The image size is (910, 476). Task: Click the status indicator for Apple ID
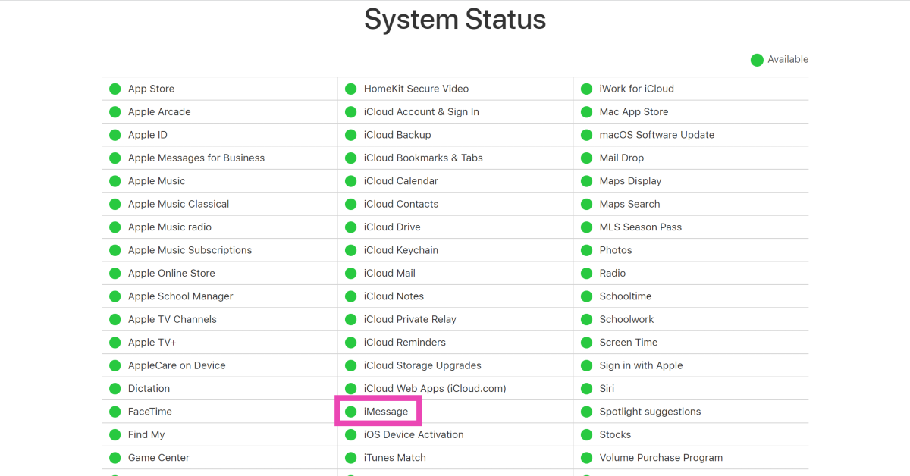[115, 135]
